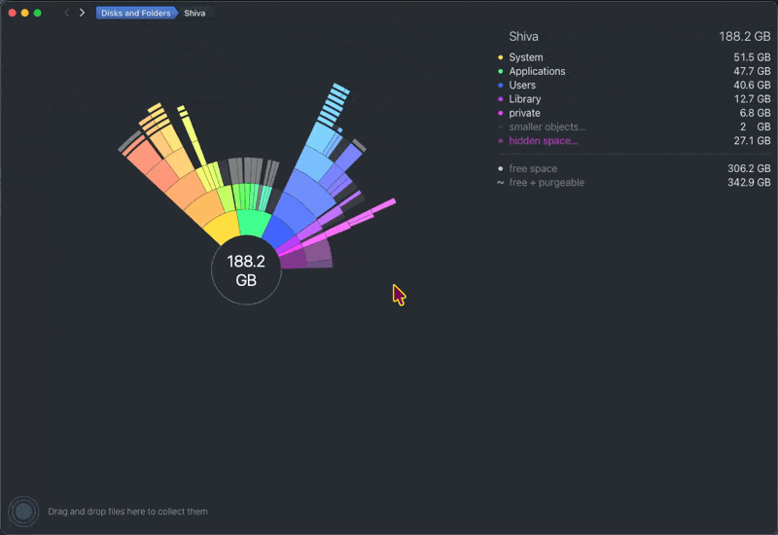Select the Shiva breadcrumb item
778x535 pixels.
pos(194,13)
